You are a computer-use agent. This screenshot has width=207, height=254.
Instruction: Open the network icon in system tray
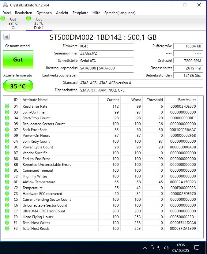tap(159, 248)
